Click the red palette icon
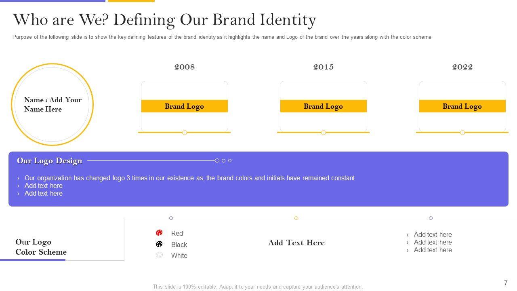The width and height of the screenshot is (517, 291). coord(159,233)
